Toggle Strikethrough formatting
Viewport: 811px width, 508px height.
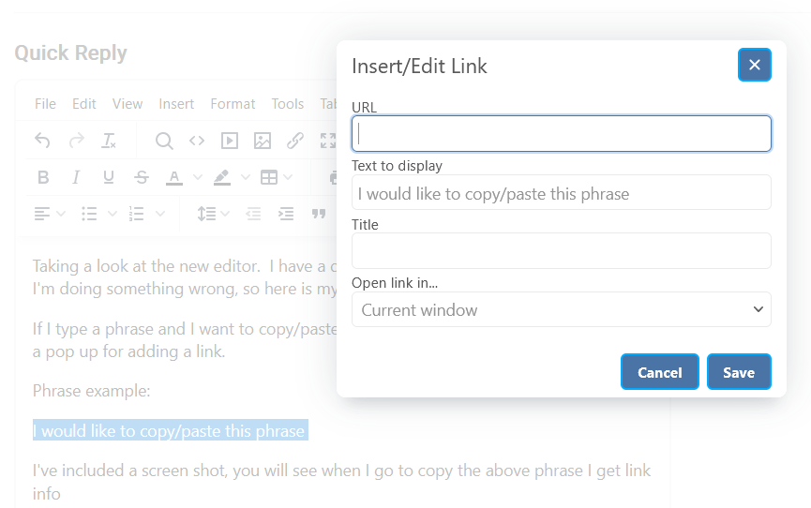click(142, 177)
